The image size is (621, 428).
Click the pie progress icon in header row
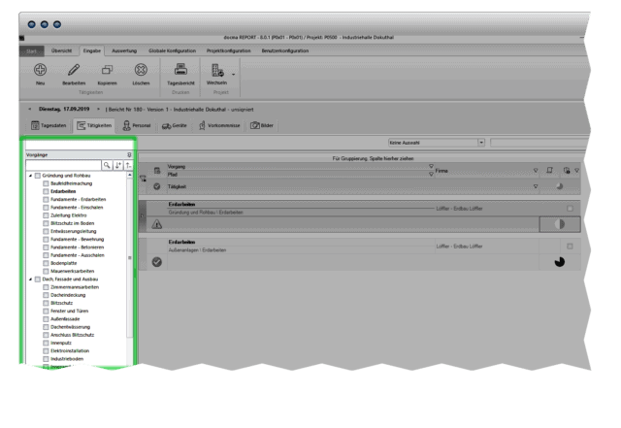point(560,186)
